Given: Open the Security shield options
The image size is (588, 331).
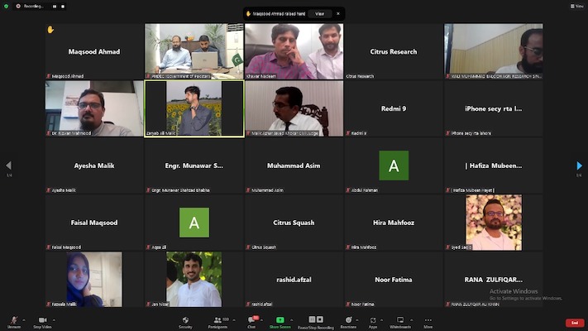Looking at the screenshot, I should [x=185, y=320].
